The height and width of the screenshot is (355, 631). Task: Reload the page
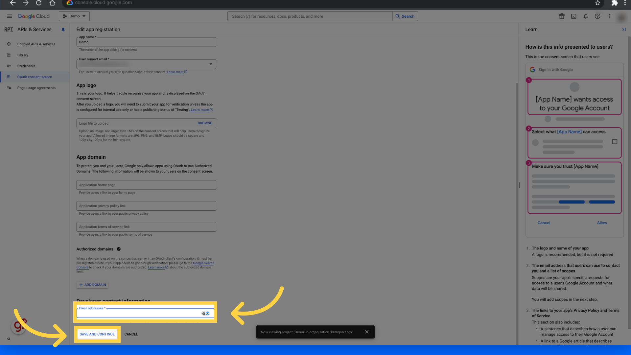[x=39, y=3]
